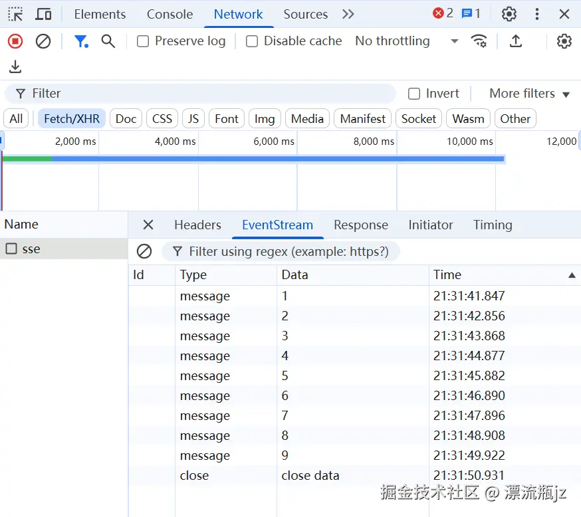Select the Media filter
This screenshot has width=581, height=517.
click(x=307, y=118)
